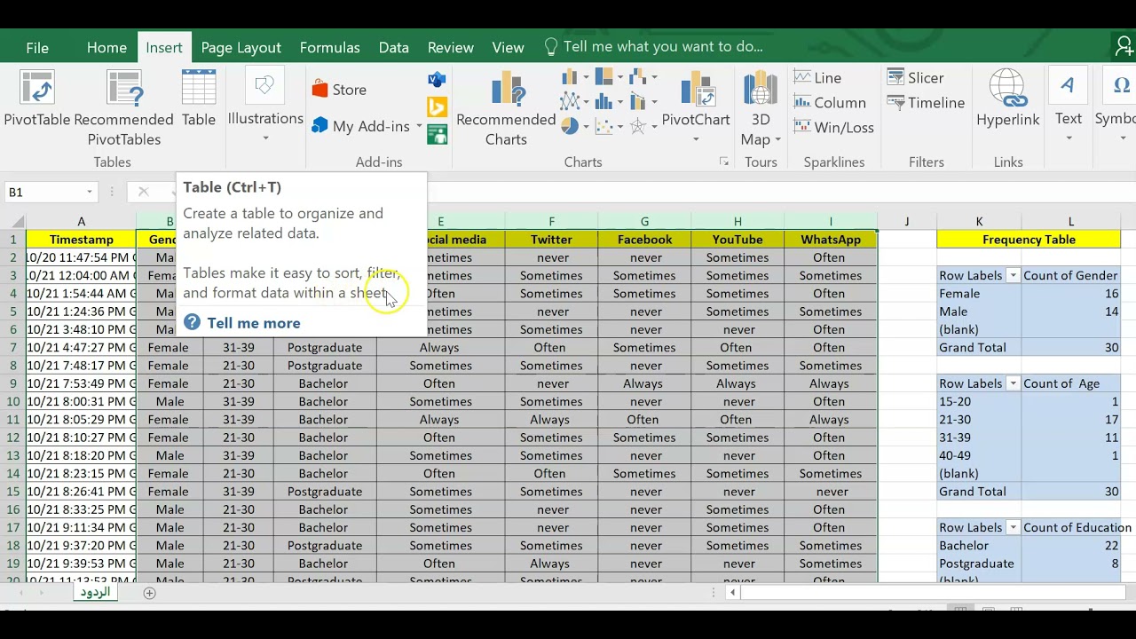Insert a line or area chart

click(570, 102)
